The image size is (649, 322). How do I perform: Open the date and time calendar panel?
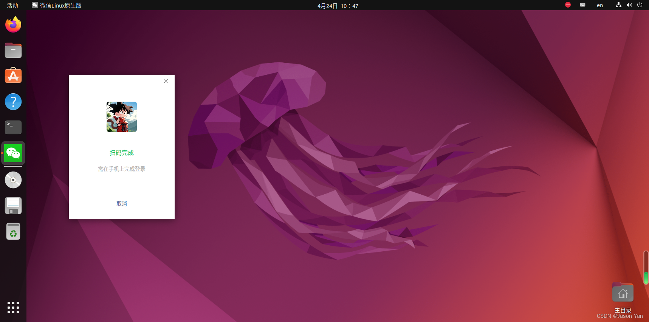pos(338,6)
